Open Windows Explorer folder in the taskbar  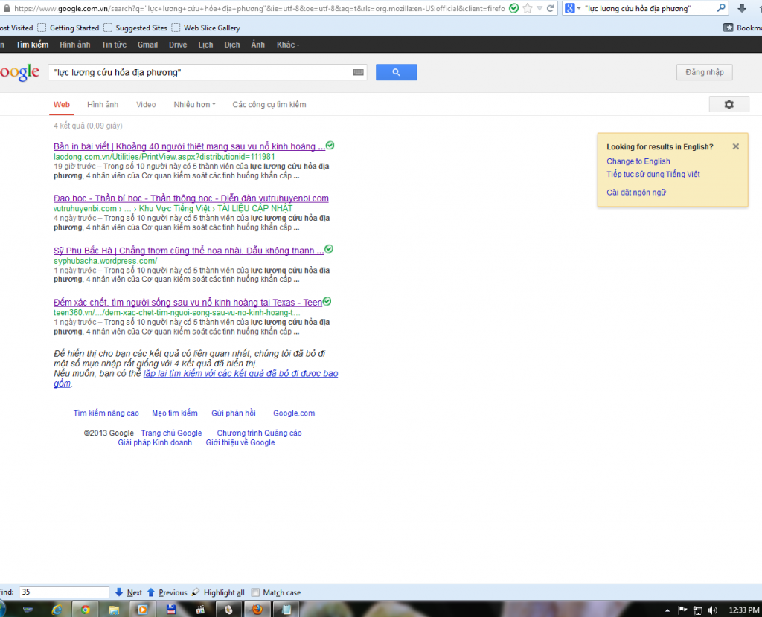click(114, 610)
